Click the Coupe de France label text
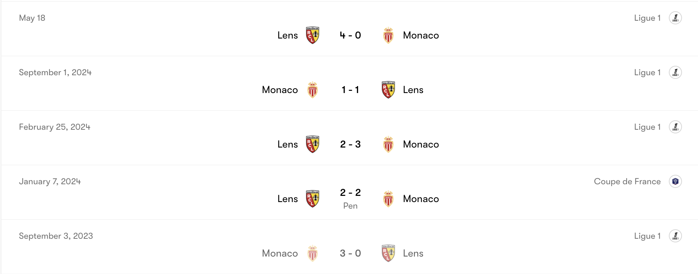 click(x=627, y=181)
